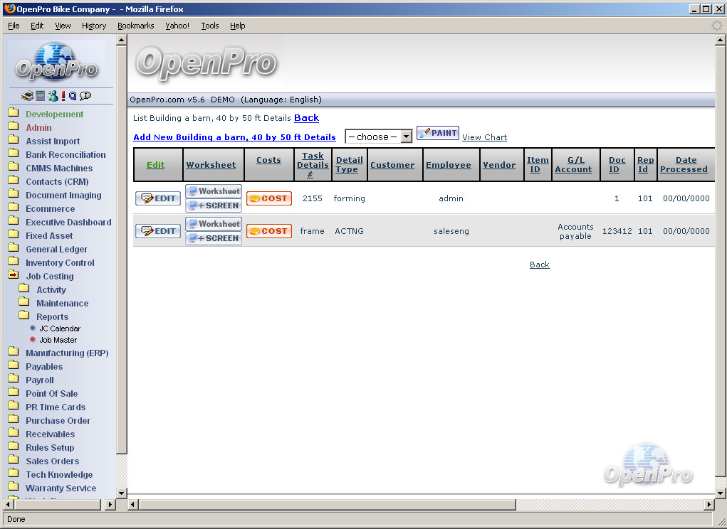This screenshot has width=727, height=529.
Task: Click the red exclamation mark icon
Action: click(63, 96)
